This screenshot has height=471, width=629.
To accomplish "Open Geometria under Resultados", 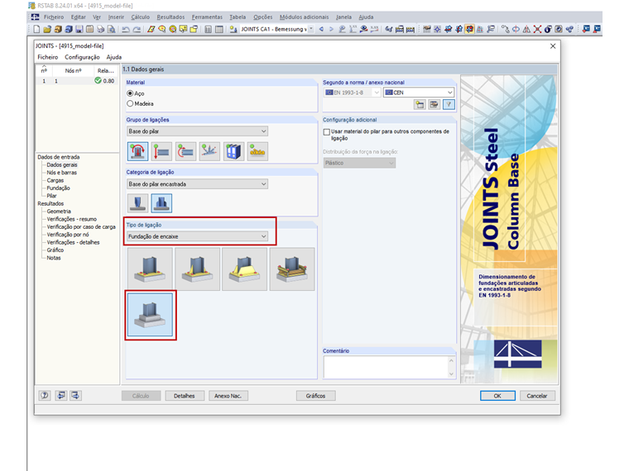I will click(x=59, y=211).
